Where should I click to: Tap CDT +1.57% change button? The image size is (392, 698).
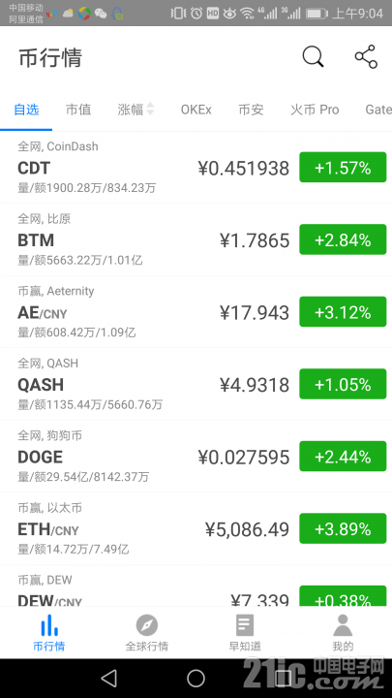(343, 168)
